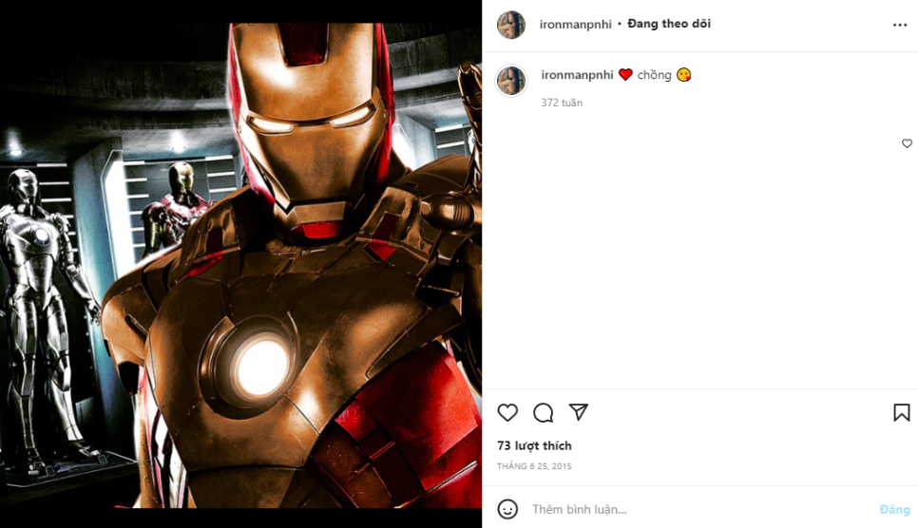This screenshot has height=528, width=918.
Task: Open the emoji picker beside the comment box
Action: 508,509
